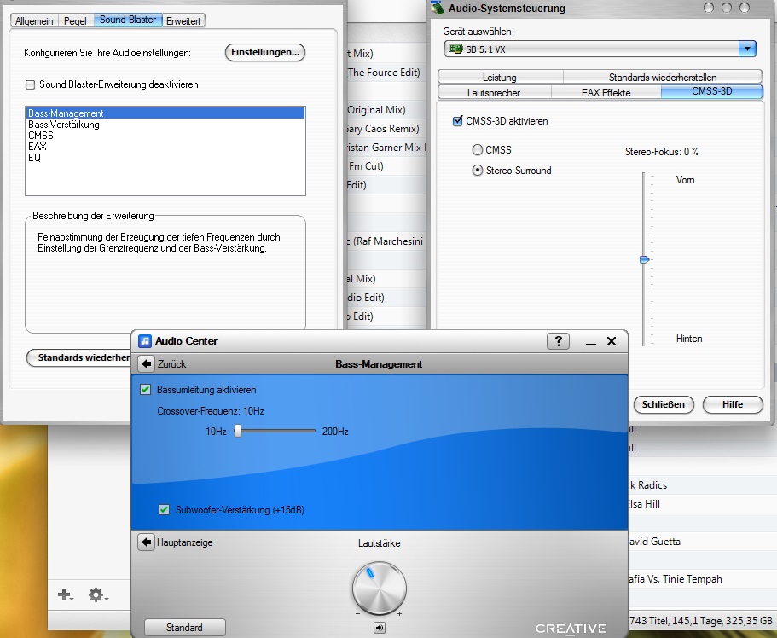The width and height of the screenshot is (777, 638).
Task: Click the Gary Caos Remix track row
Action: coord(386,129)
